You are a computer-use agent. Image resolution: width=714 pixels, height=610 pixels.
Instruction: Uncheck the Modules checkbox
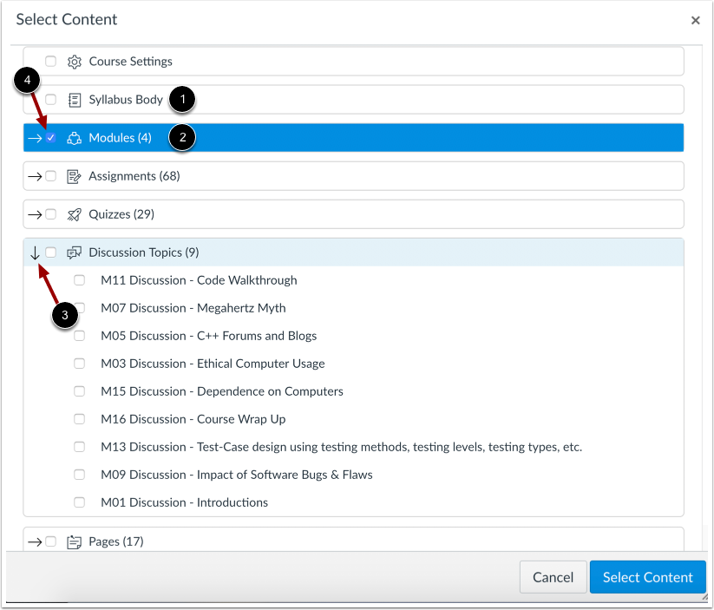(x=52, y=137)
